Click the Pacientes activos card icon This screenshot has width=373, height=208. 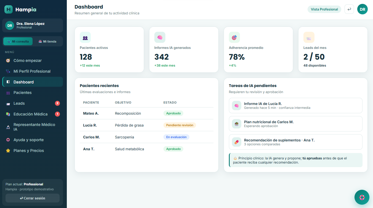(85, 37)
